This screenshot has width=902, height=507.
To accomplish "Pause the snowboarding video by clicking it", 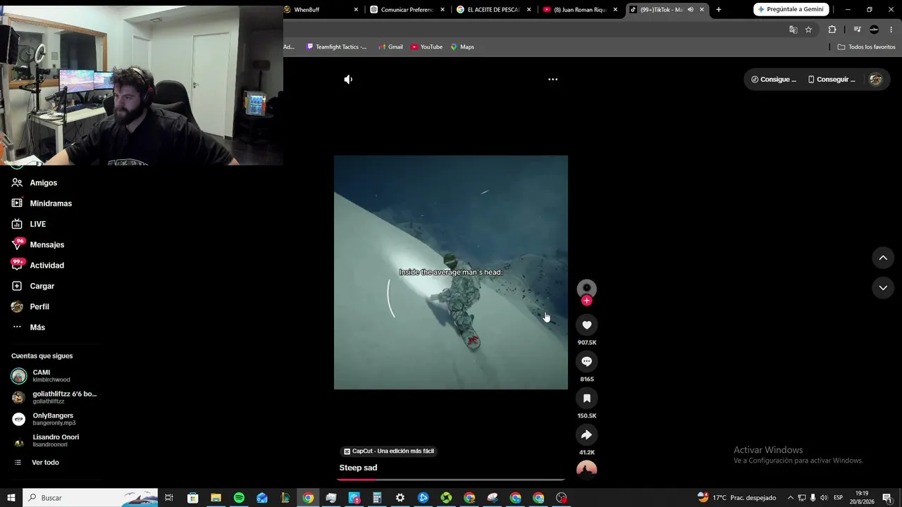I will click(x=451, y=273).
